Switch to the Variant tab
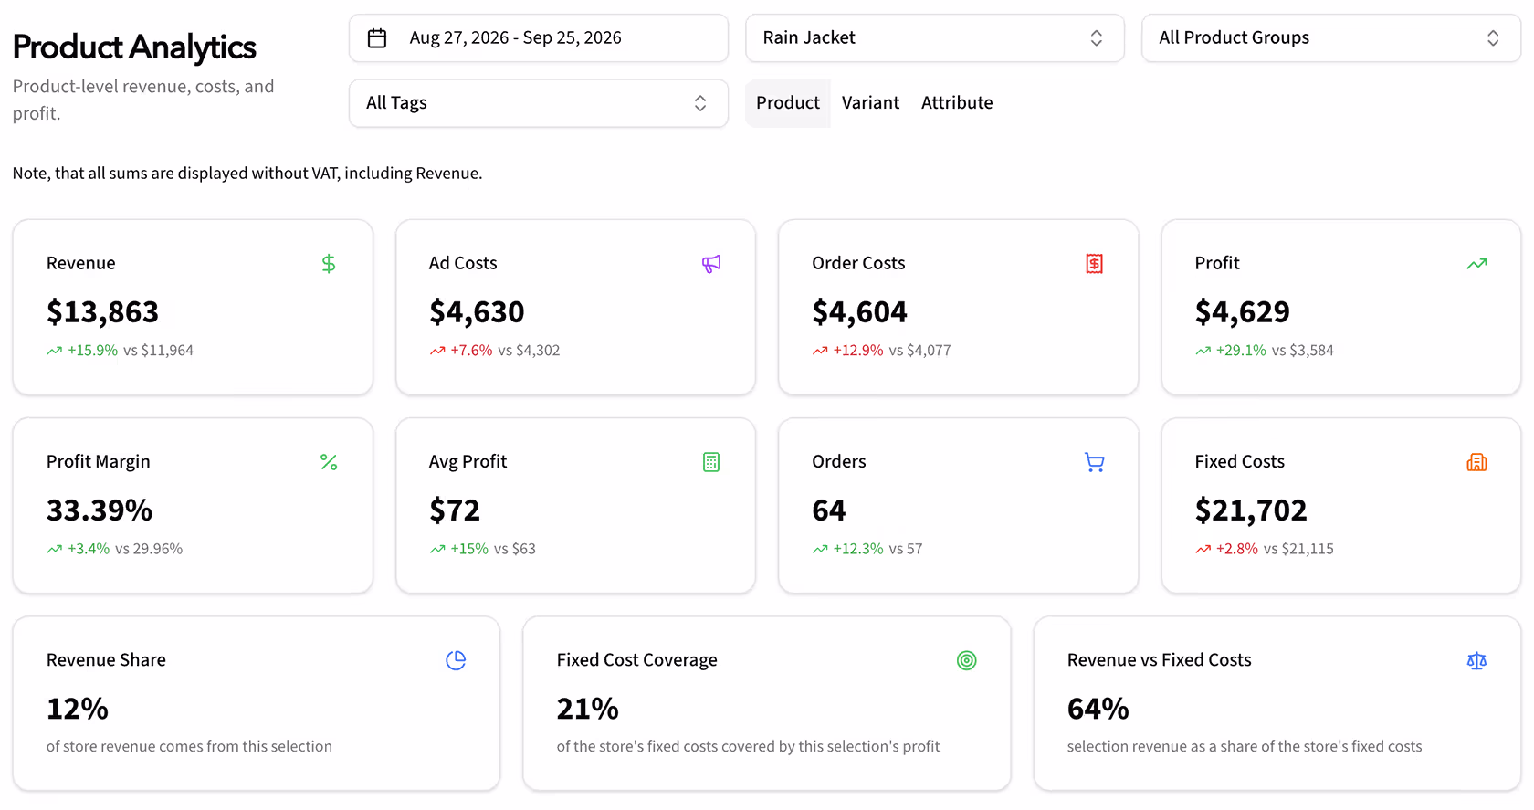This screenshot has width=1534, height=810. tap(870, 103)
